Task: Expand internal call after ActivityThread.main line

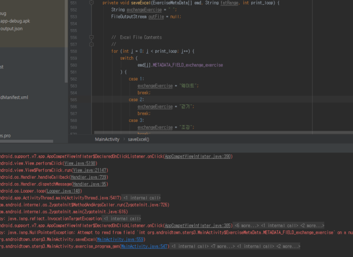Action: pyautogui.click(x=141, y=198)
